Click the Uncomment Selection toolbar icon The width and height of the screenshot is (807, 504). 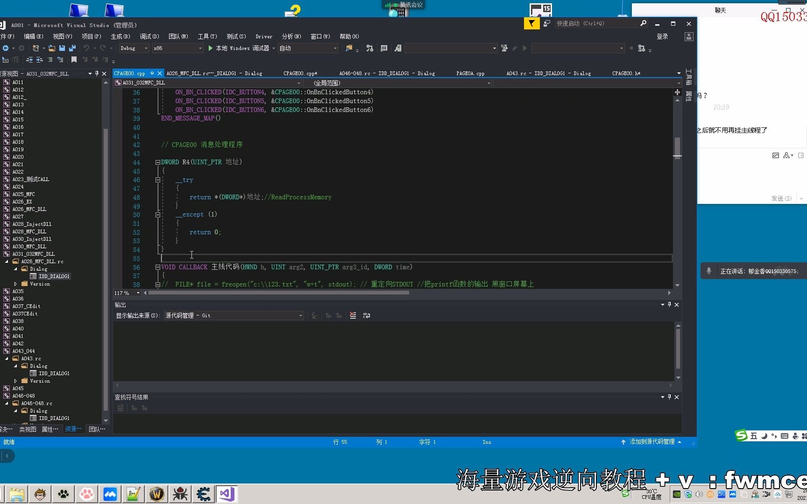point(60,60)
